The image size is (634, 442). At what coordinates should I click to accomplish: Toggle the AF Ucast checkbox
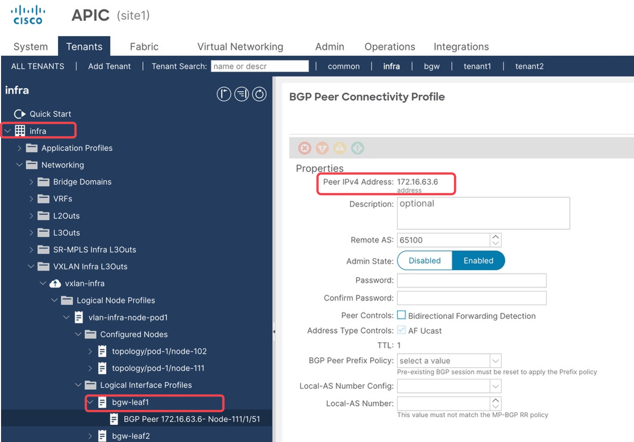401,330
